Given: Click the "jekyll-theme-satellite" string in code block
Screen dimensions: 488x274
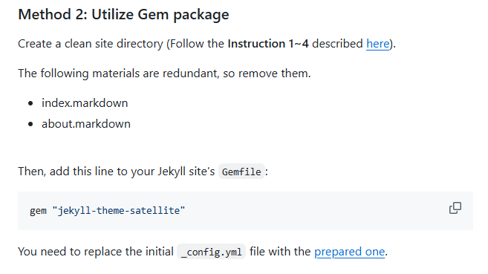Looking at the screenshot, I should point(119,211).
